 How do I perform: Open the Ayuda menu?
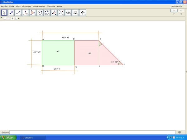click(x=59, y=7)
